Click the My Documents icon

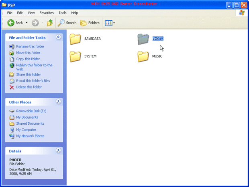pyautogui.click(x=12, y=117)
